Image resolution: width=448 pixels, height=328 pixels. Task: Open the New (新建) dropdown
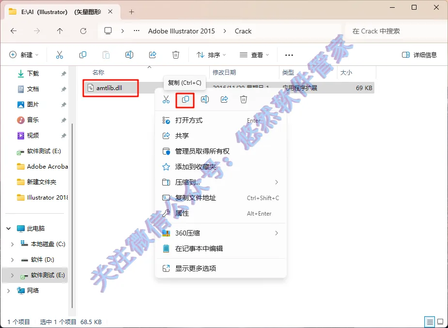pos(24,55)
